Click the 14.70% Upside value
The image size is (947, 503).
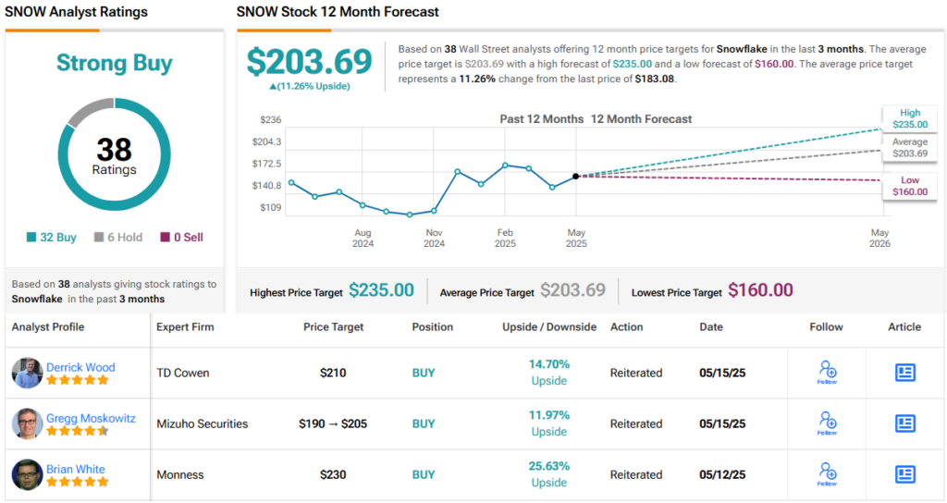(x=549, y=372)
